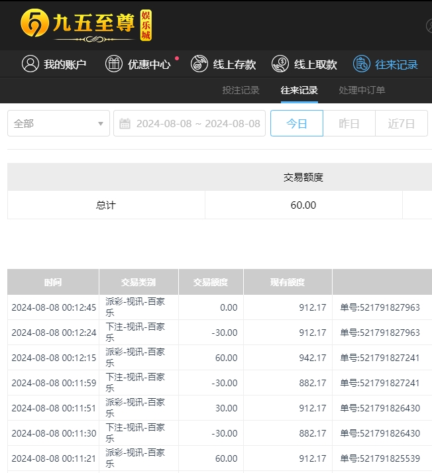
Task: Expand the 全部 type dropdown
Action: pos(58,124)
